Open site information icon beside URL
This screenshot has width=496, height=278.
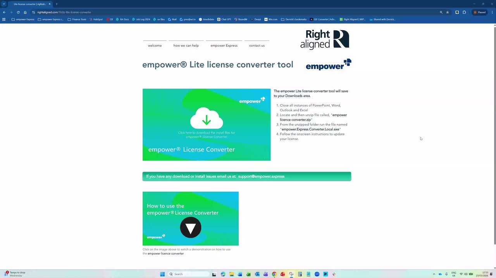coord(34,12)
